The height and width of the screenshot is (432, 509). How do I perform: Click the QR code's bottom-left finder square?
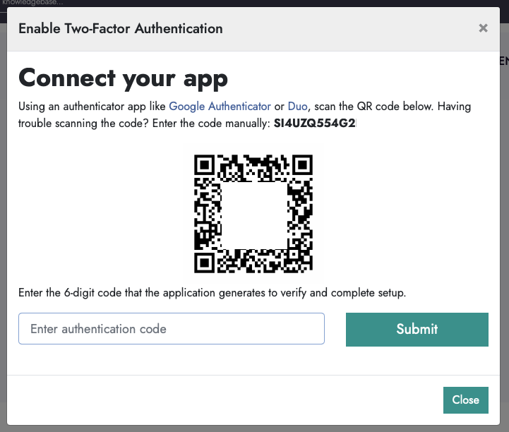point(205,262)
